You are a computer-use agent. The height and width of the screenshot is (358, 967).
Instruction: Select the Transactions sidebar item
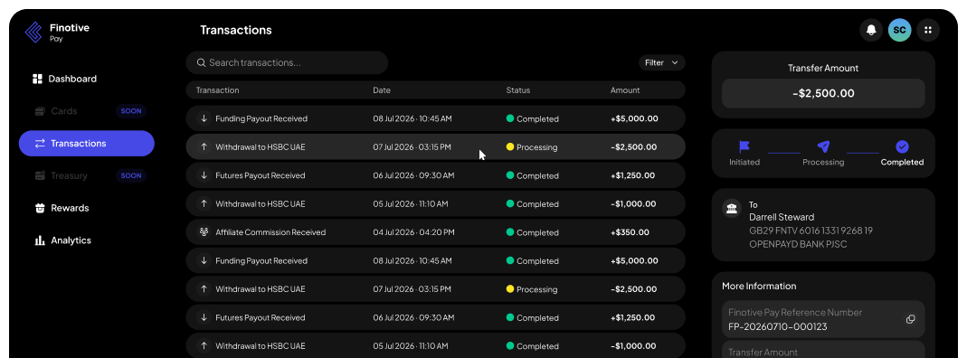(x=87, y=144)
